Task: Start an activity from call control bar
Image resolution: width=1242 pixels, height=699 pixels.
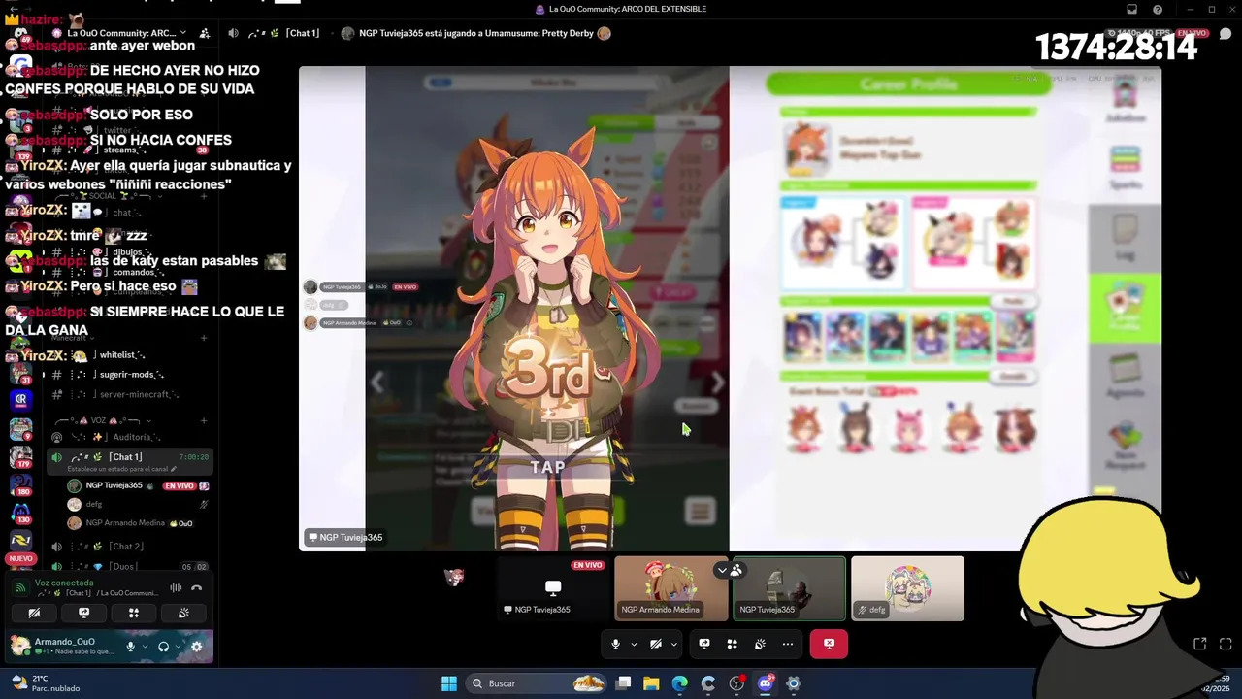Action: (x=733, y=644)
